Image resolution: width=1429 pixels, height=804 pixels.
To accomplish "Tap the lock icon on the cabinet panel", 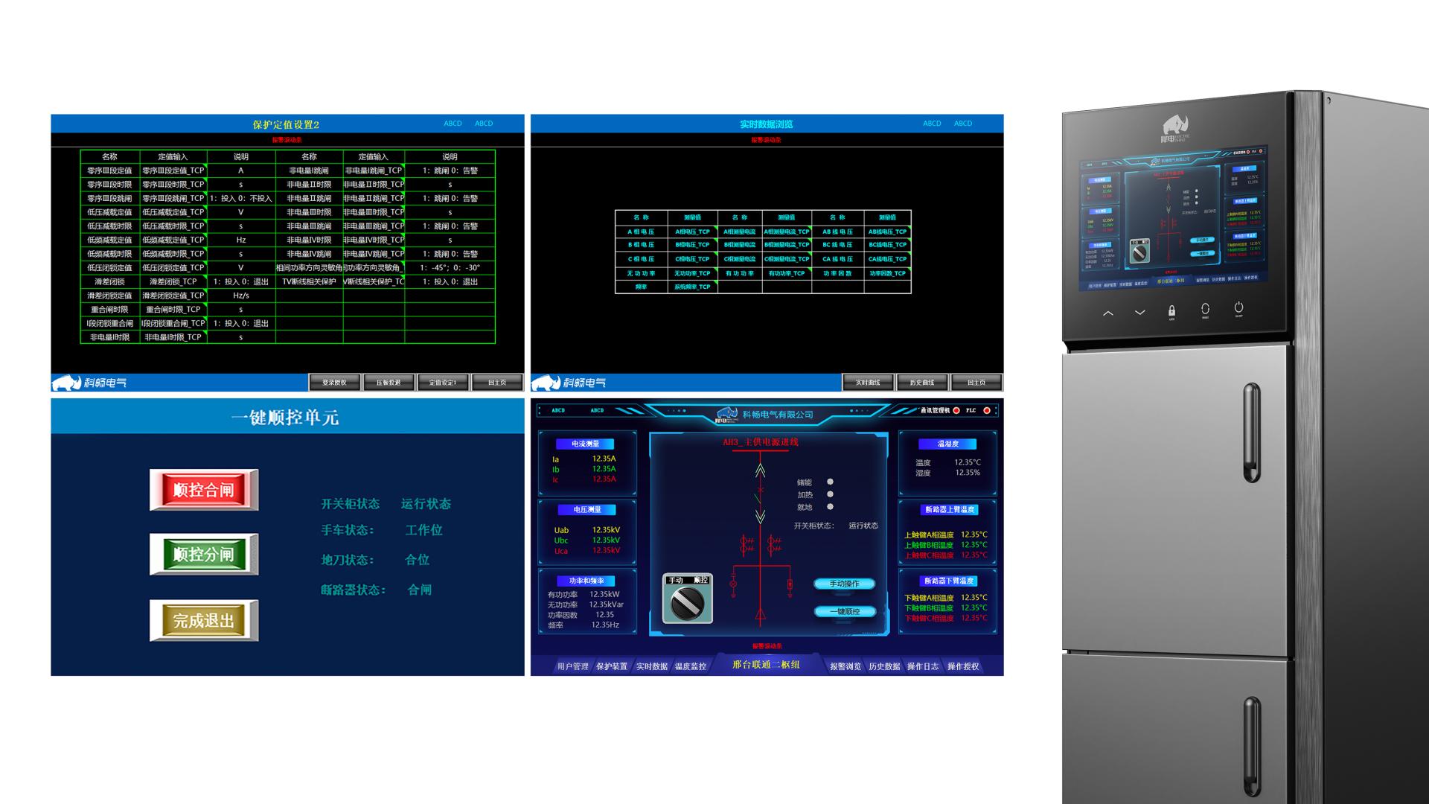I will point(1171,311).
